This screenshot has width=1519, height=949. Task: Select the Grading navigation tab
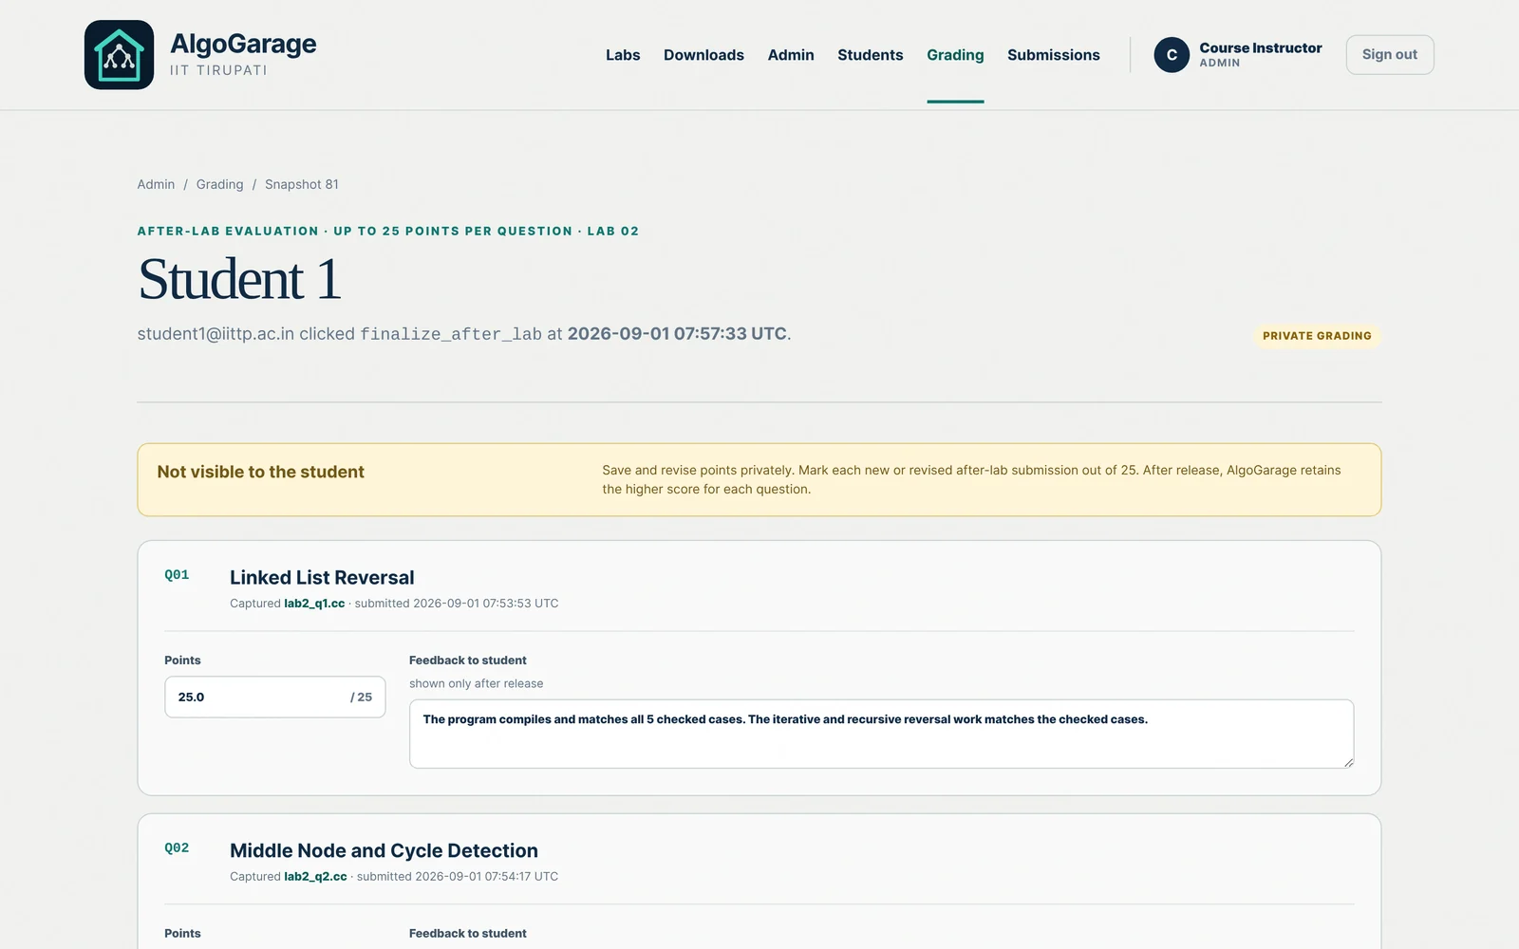click(x=955, y=55)
